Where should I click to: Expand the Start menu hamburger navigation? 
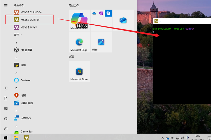[6, 5]
